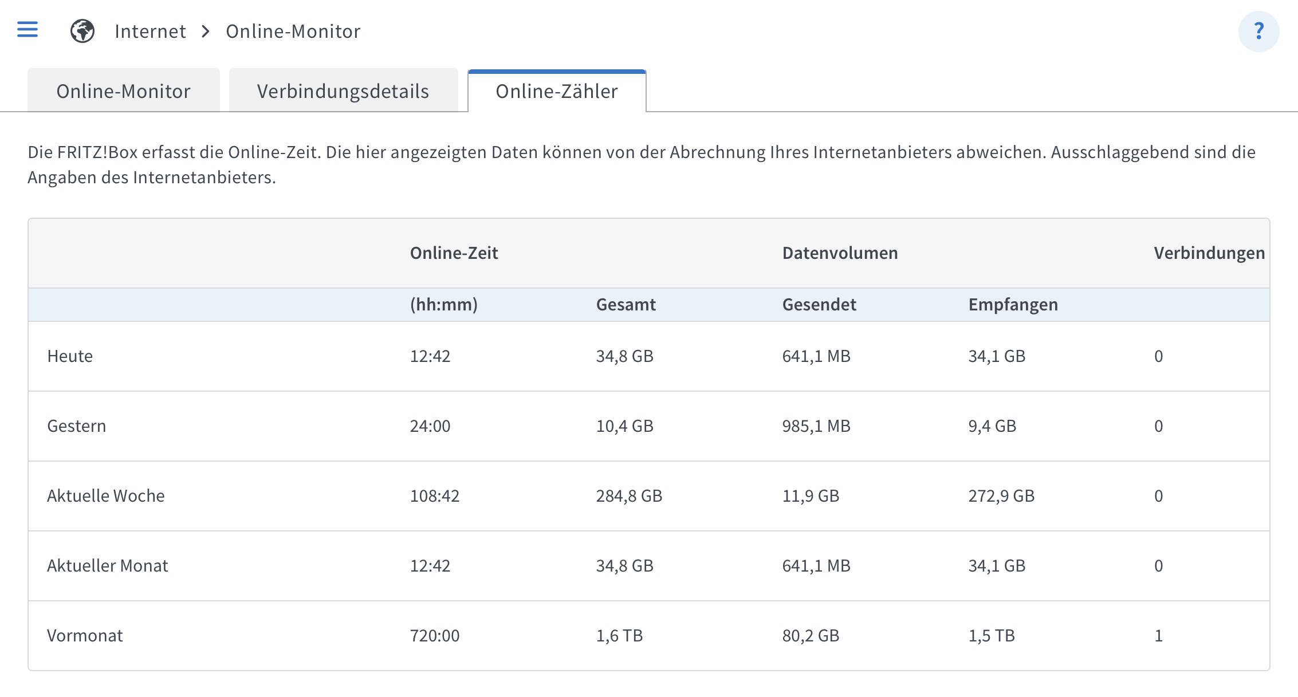Click the 284,8 GB weekly total value
Image resolution: width=1298 pixels, height=697 pixels.
(x=629, y=496)
